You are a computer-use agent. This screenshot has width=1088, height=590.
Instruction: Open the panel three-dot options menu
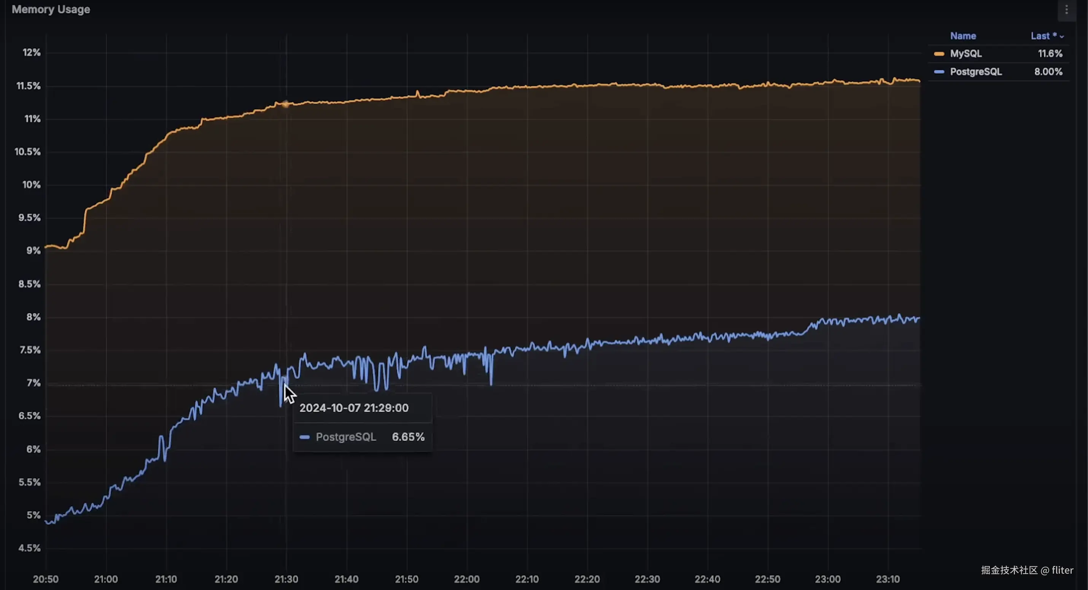pos(1066,10)
